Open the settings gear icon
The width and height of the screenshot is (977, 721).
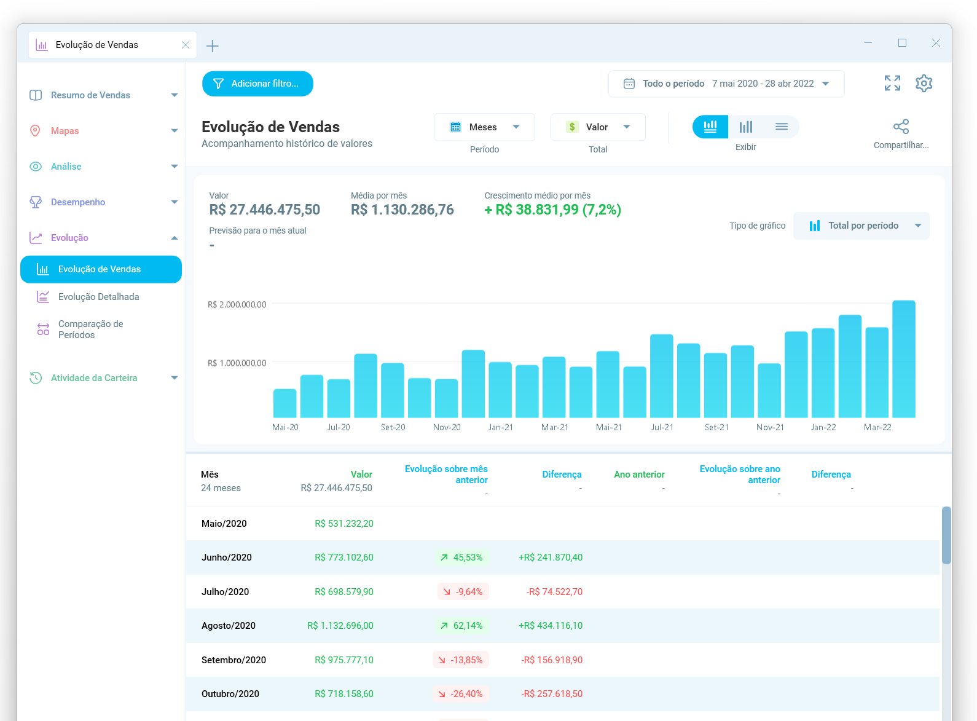[924, 83]
